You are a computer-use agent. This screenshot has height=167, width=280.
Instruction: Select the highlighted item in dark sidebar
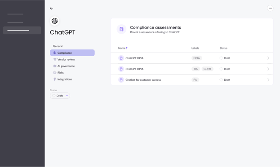pyautogui.click(x=22, y=31)
